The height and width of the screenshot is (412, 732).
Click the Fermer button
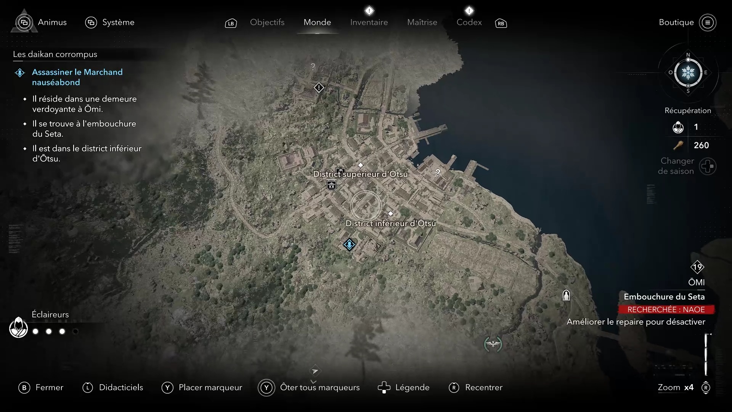click(x=41, y=388)
